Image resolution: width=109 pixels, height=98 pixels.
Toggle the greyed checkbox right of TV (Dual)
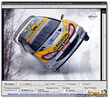tap(91, 84)
